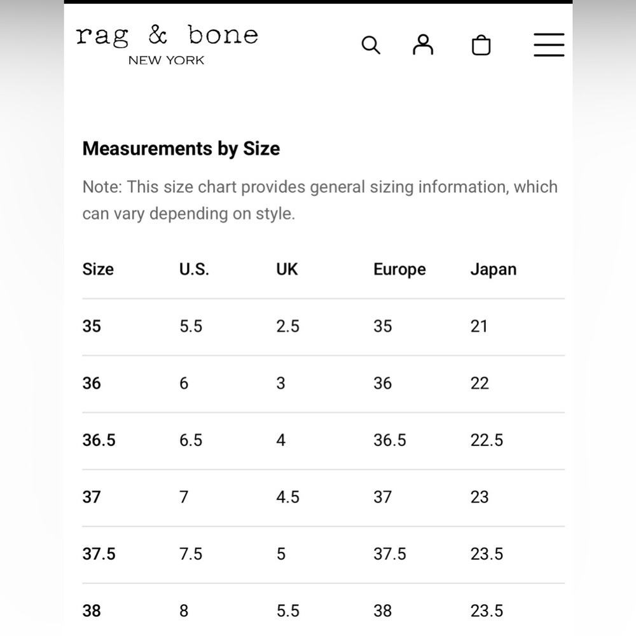Select the size 37 row label
Screen dimensions: 636x636
click(92, 497)
